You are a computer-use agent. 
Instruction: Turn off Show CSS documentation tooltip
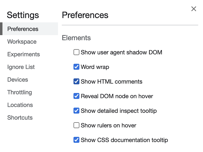pyautogui.click(x=76, y=140)
